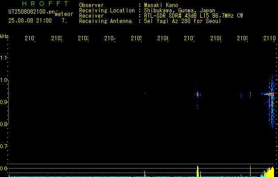This screenshot has width=278, height=177.
Task: Click the 1.1 frequency axis label
Action: (4, 58)
